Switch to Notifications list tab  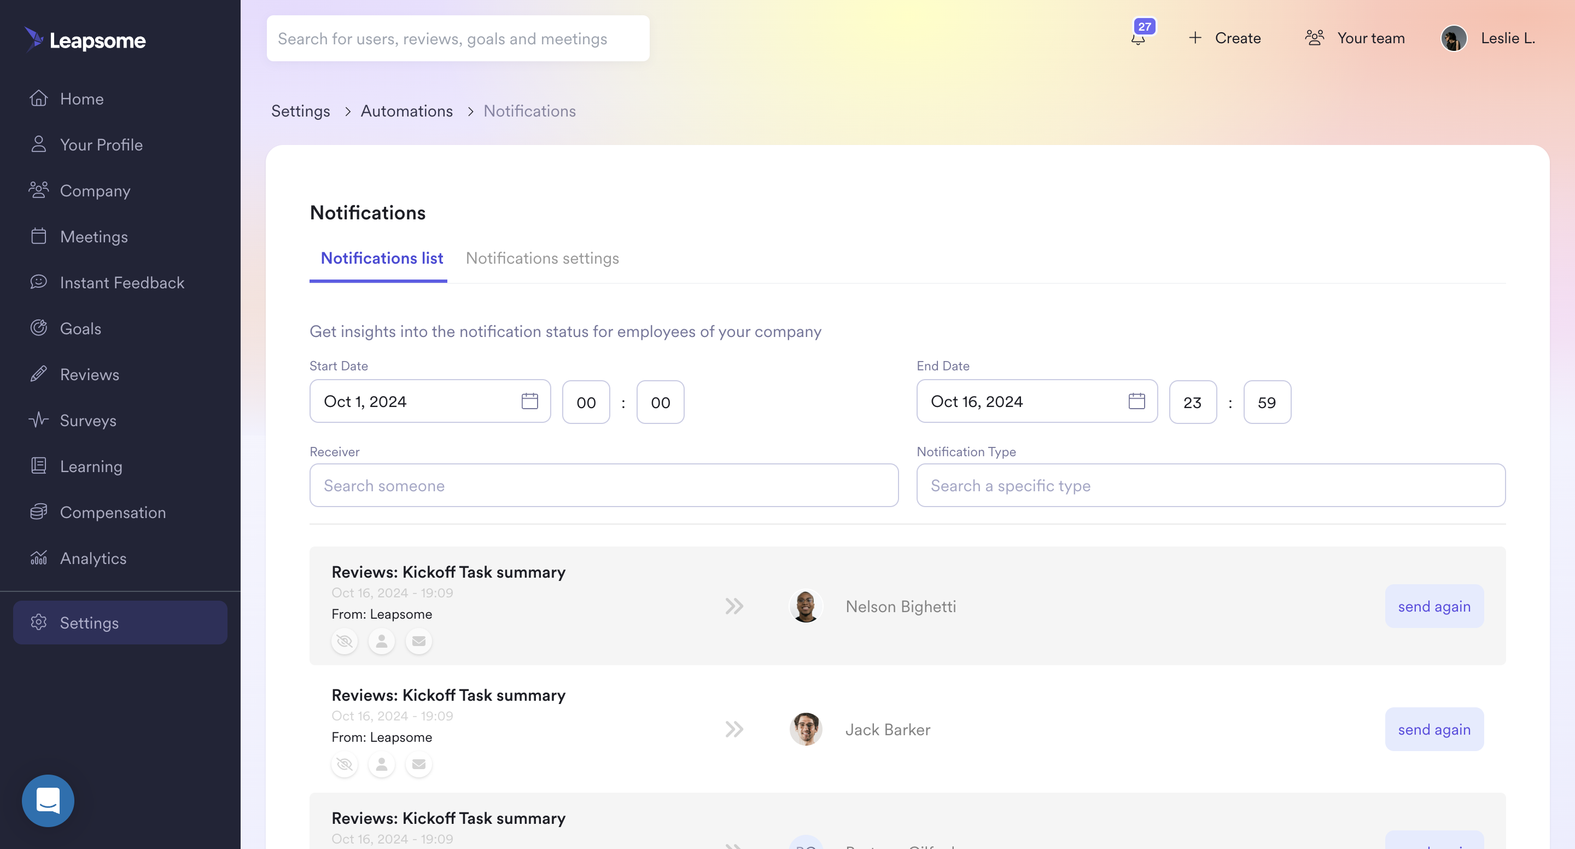point(382,258)
